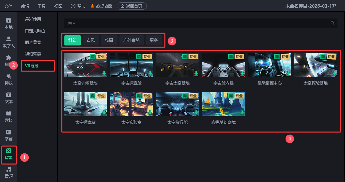Select the 星际指挥中心 background thumbnail
The image size is (345, 182).
(269, 65)
